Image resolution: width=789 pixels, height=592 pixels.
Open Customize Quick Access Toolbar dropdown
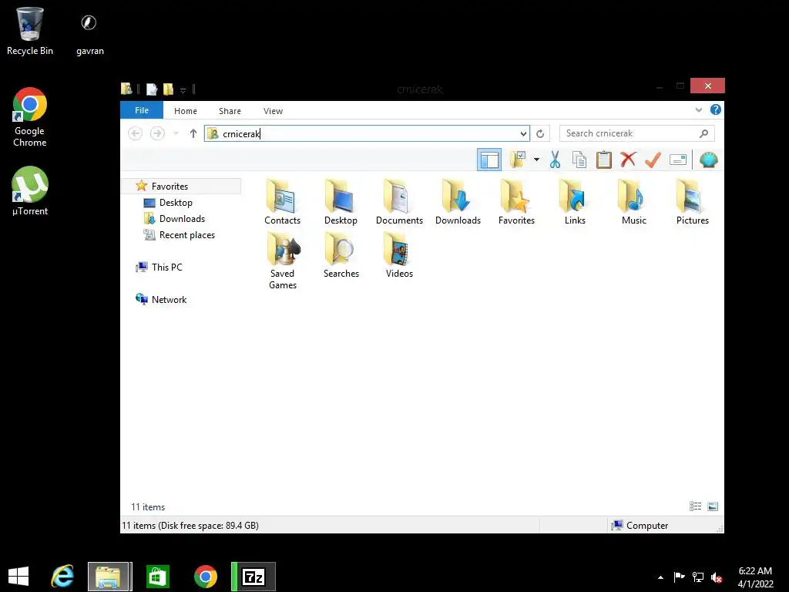point(183,90)
